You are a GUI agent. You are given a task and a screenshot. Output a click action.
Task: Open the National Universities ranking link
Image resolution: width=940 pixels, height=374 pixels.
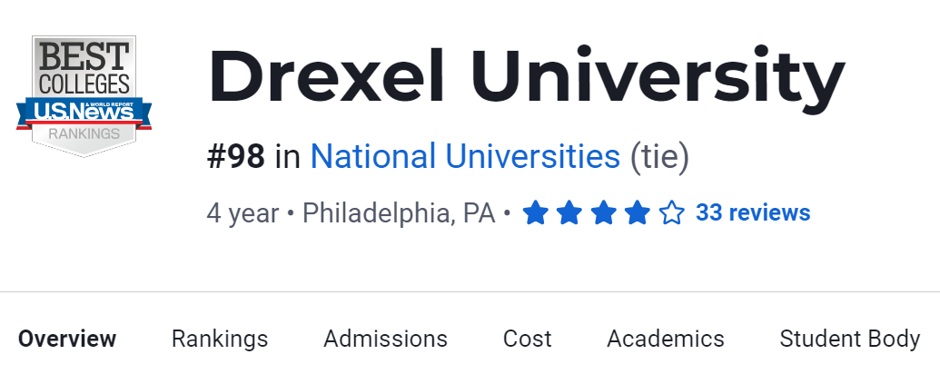[465, 157]
